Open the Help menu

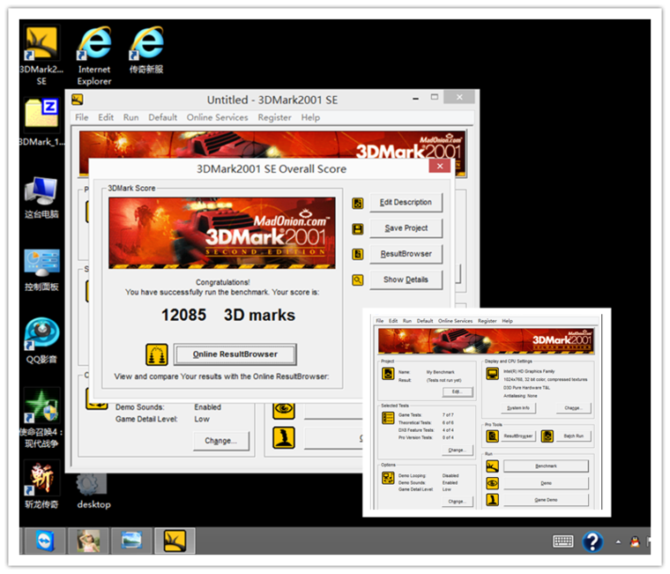click(x=310, y=117)
